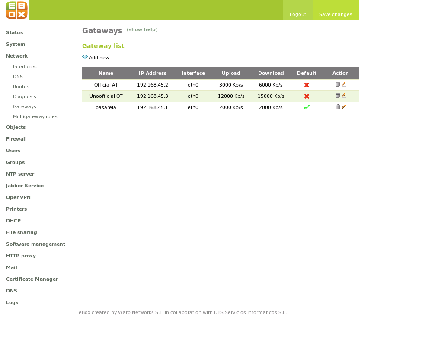
Task: Open the Interfaces submenu item
Action: coord(25,67)
